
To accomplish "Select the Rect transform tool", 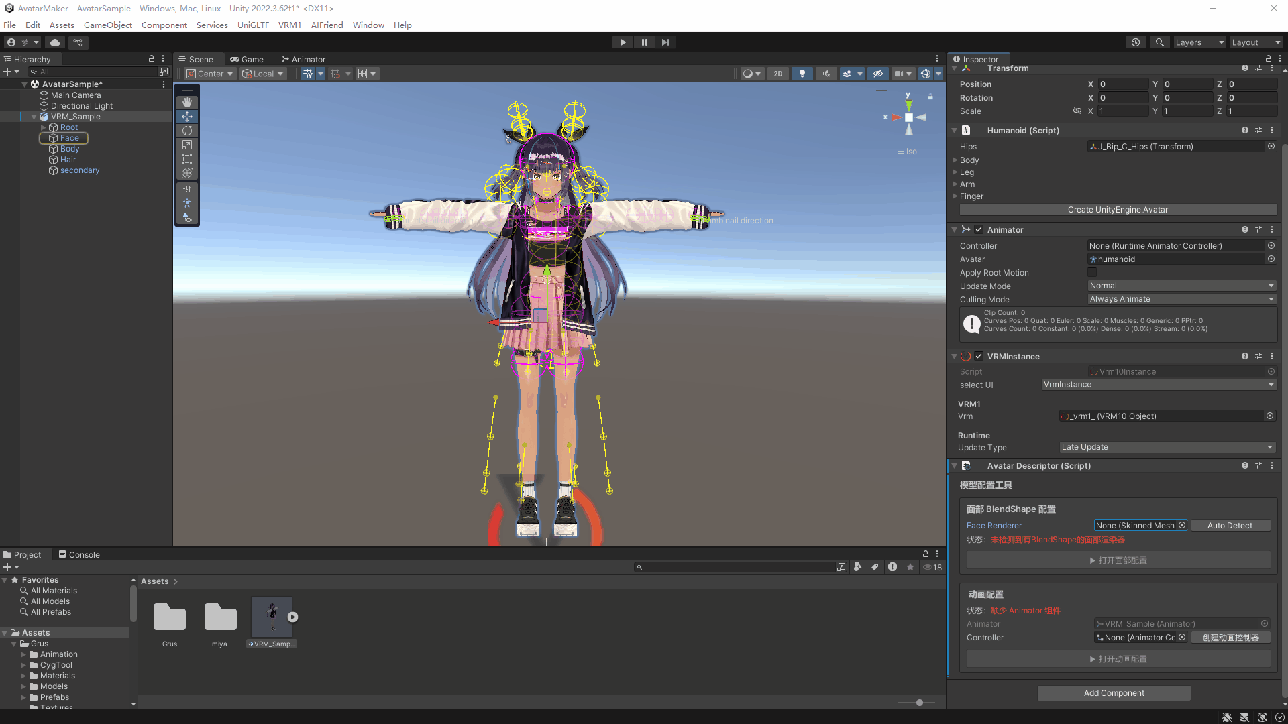I will pyautogui.click(x=187, y=159).
